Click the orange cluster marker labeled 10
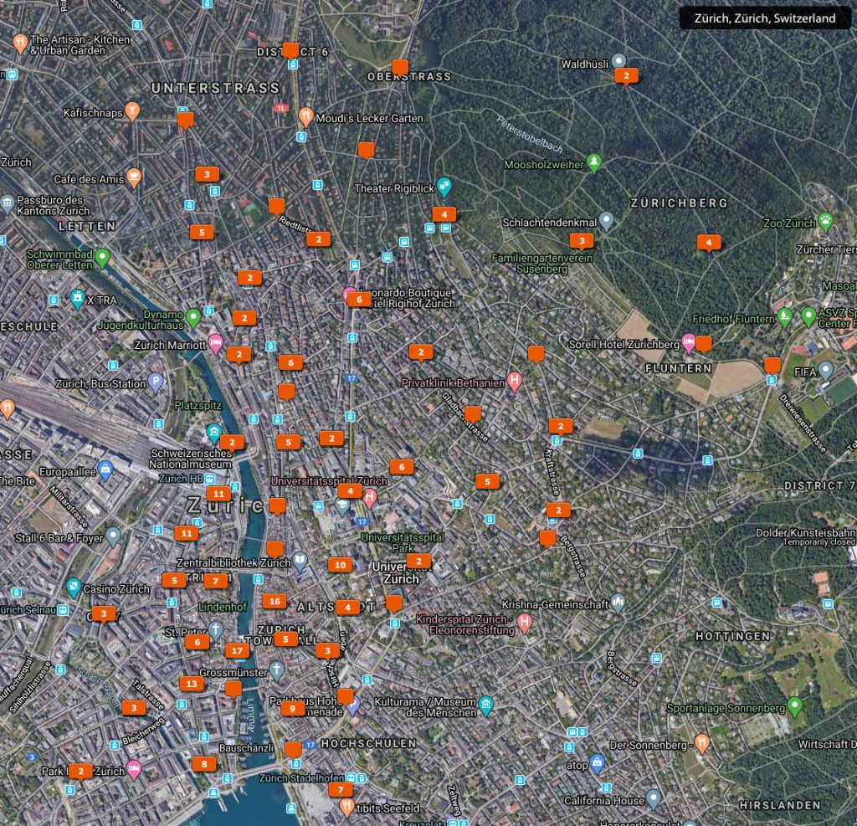The image size is (857, 826). pos(340,565)
